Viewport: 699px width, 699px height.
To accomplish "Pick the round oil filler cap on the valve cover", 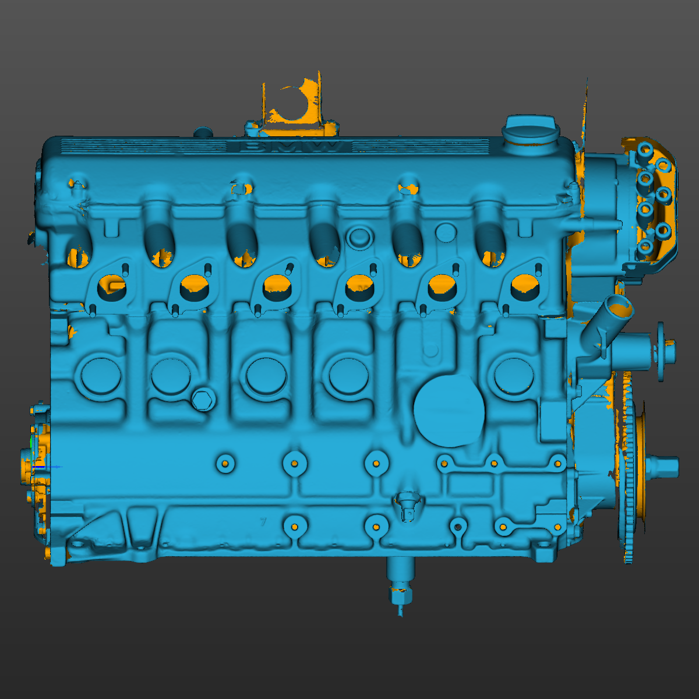I will pos(531,135).
